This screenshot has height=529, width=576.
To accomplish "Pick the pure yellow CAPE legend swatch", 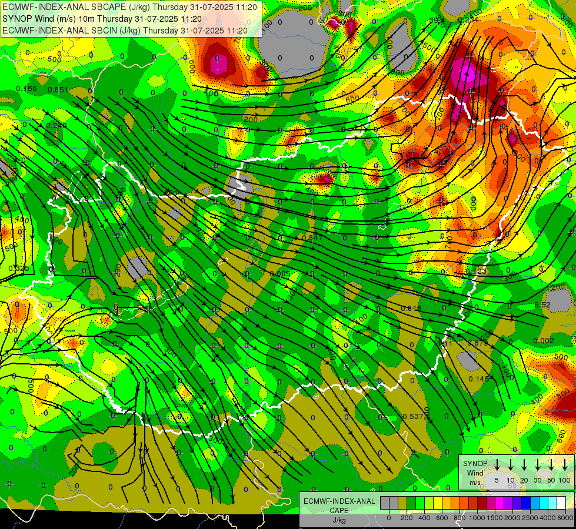I will (x=438, y=503).
